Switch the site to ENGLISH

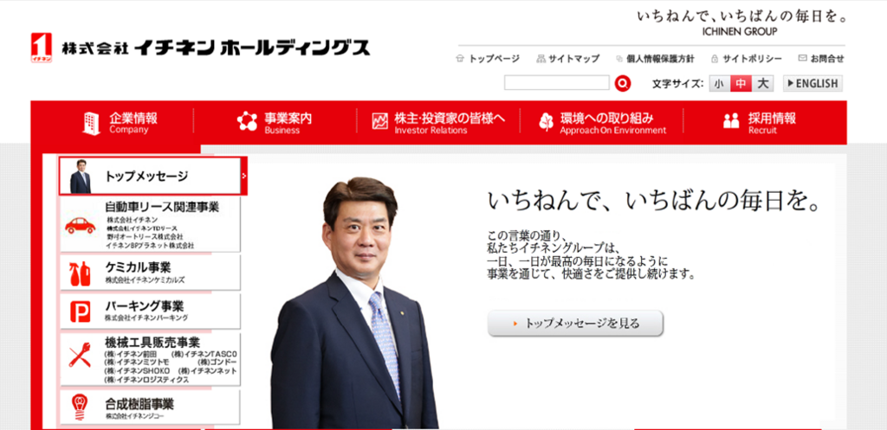(x=813, y=84)
